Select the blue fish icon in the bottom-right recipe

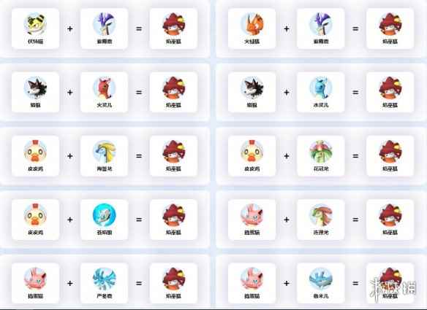tap(321, 279)
